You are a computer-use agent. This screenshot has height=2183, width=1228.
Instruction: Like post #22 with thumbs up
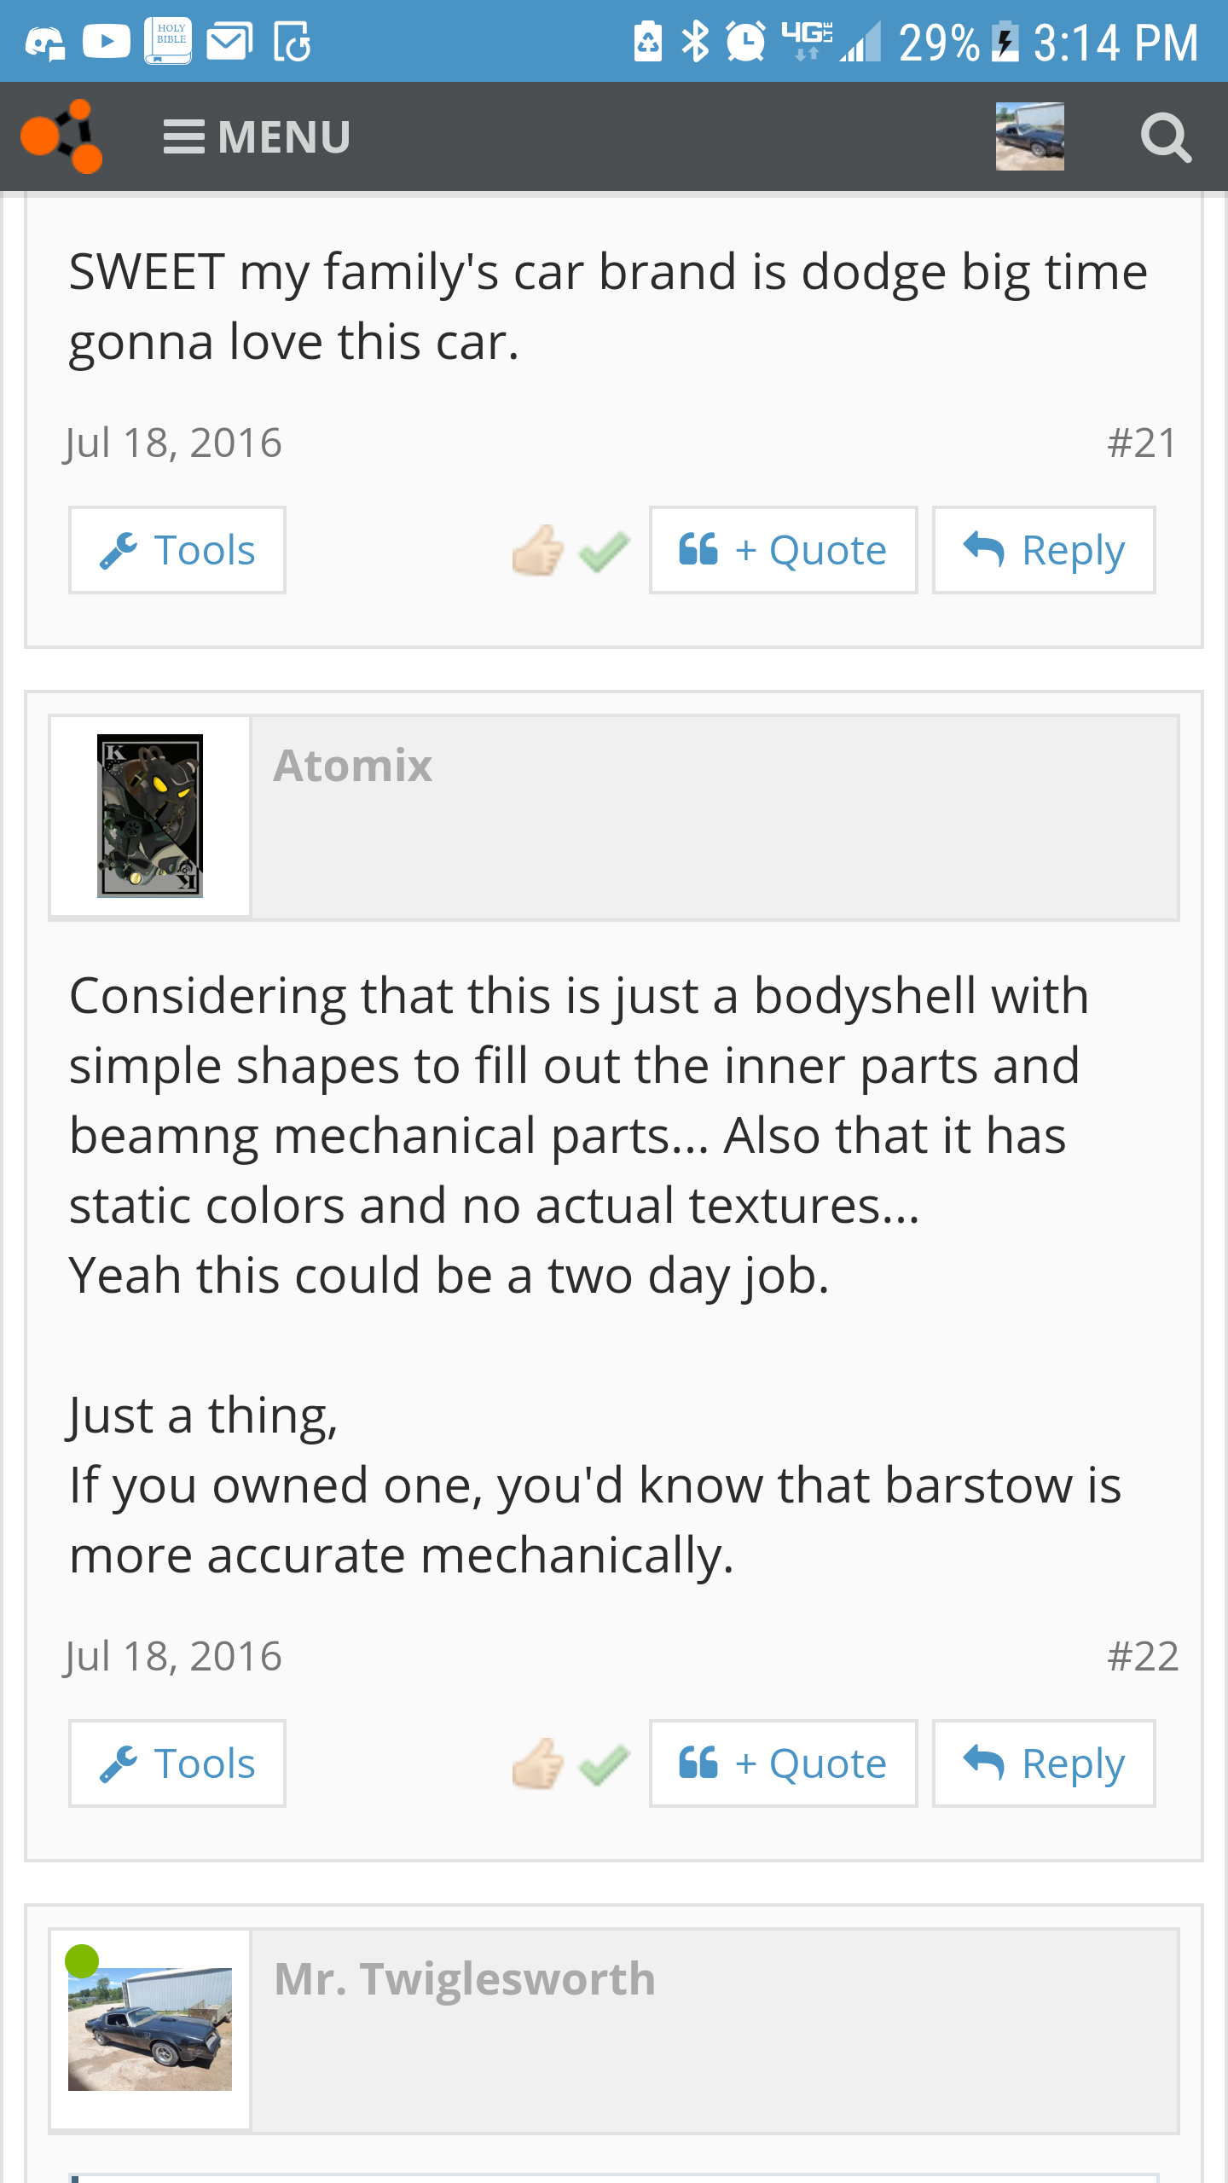click(x=538, y=1763)
